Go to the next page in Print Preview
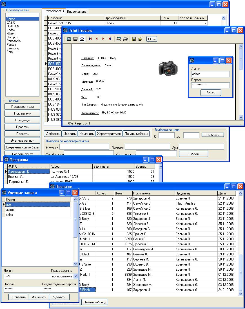The image size is (245, 309). click(x=103, y=39)
